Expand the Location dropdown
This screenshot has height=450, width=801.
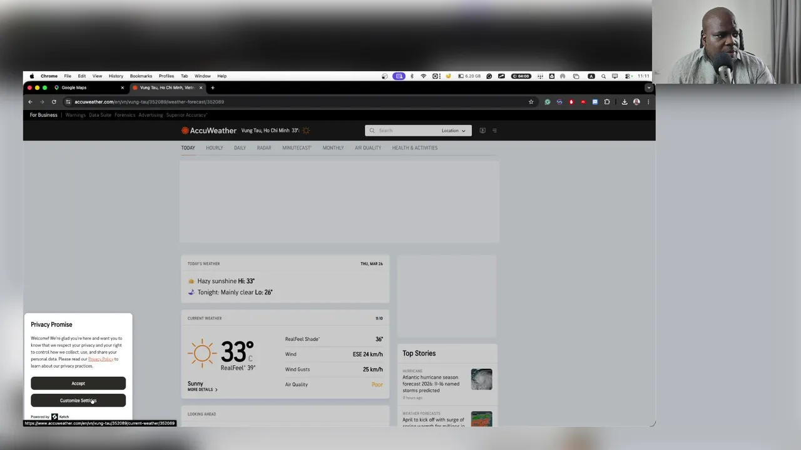(x=453, y=131)
